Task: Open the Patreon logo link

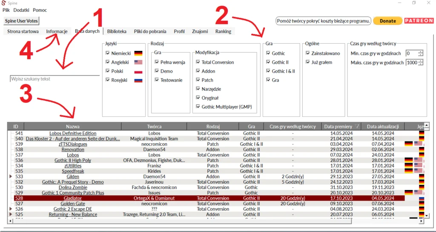Action: click(x=419, y=20)
